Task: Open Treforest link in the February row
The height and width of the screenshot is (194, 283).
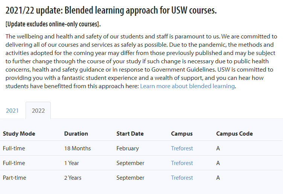Action: pyautogui.click(x=182, y=148)
